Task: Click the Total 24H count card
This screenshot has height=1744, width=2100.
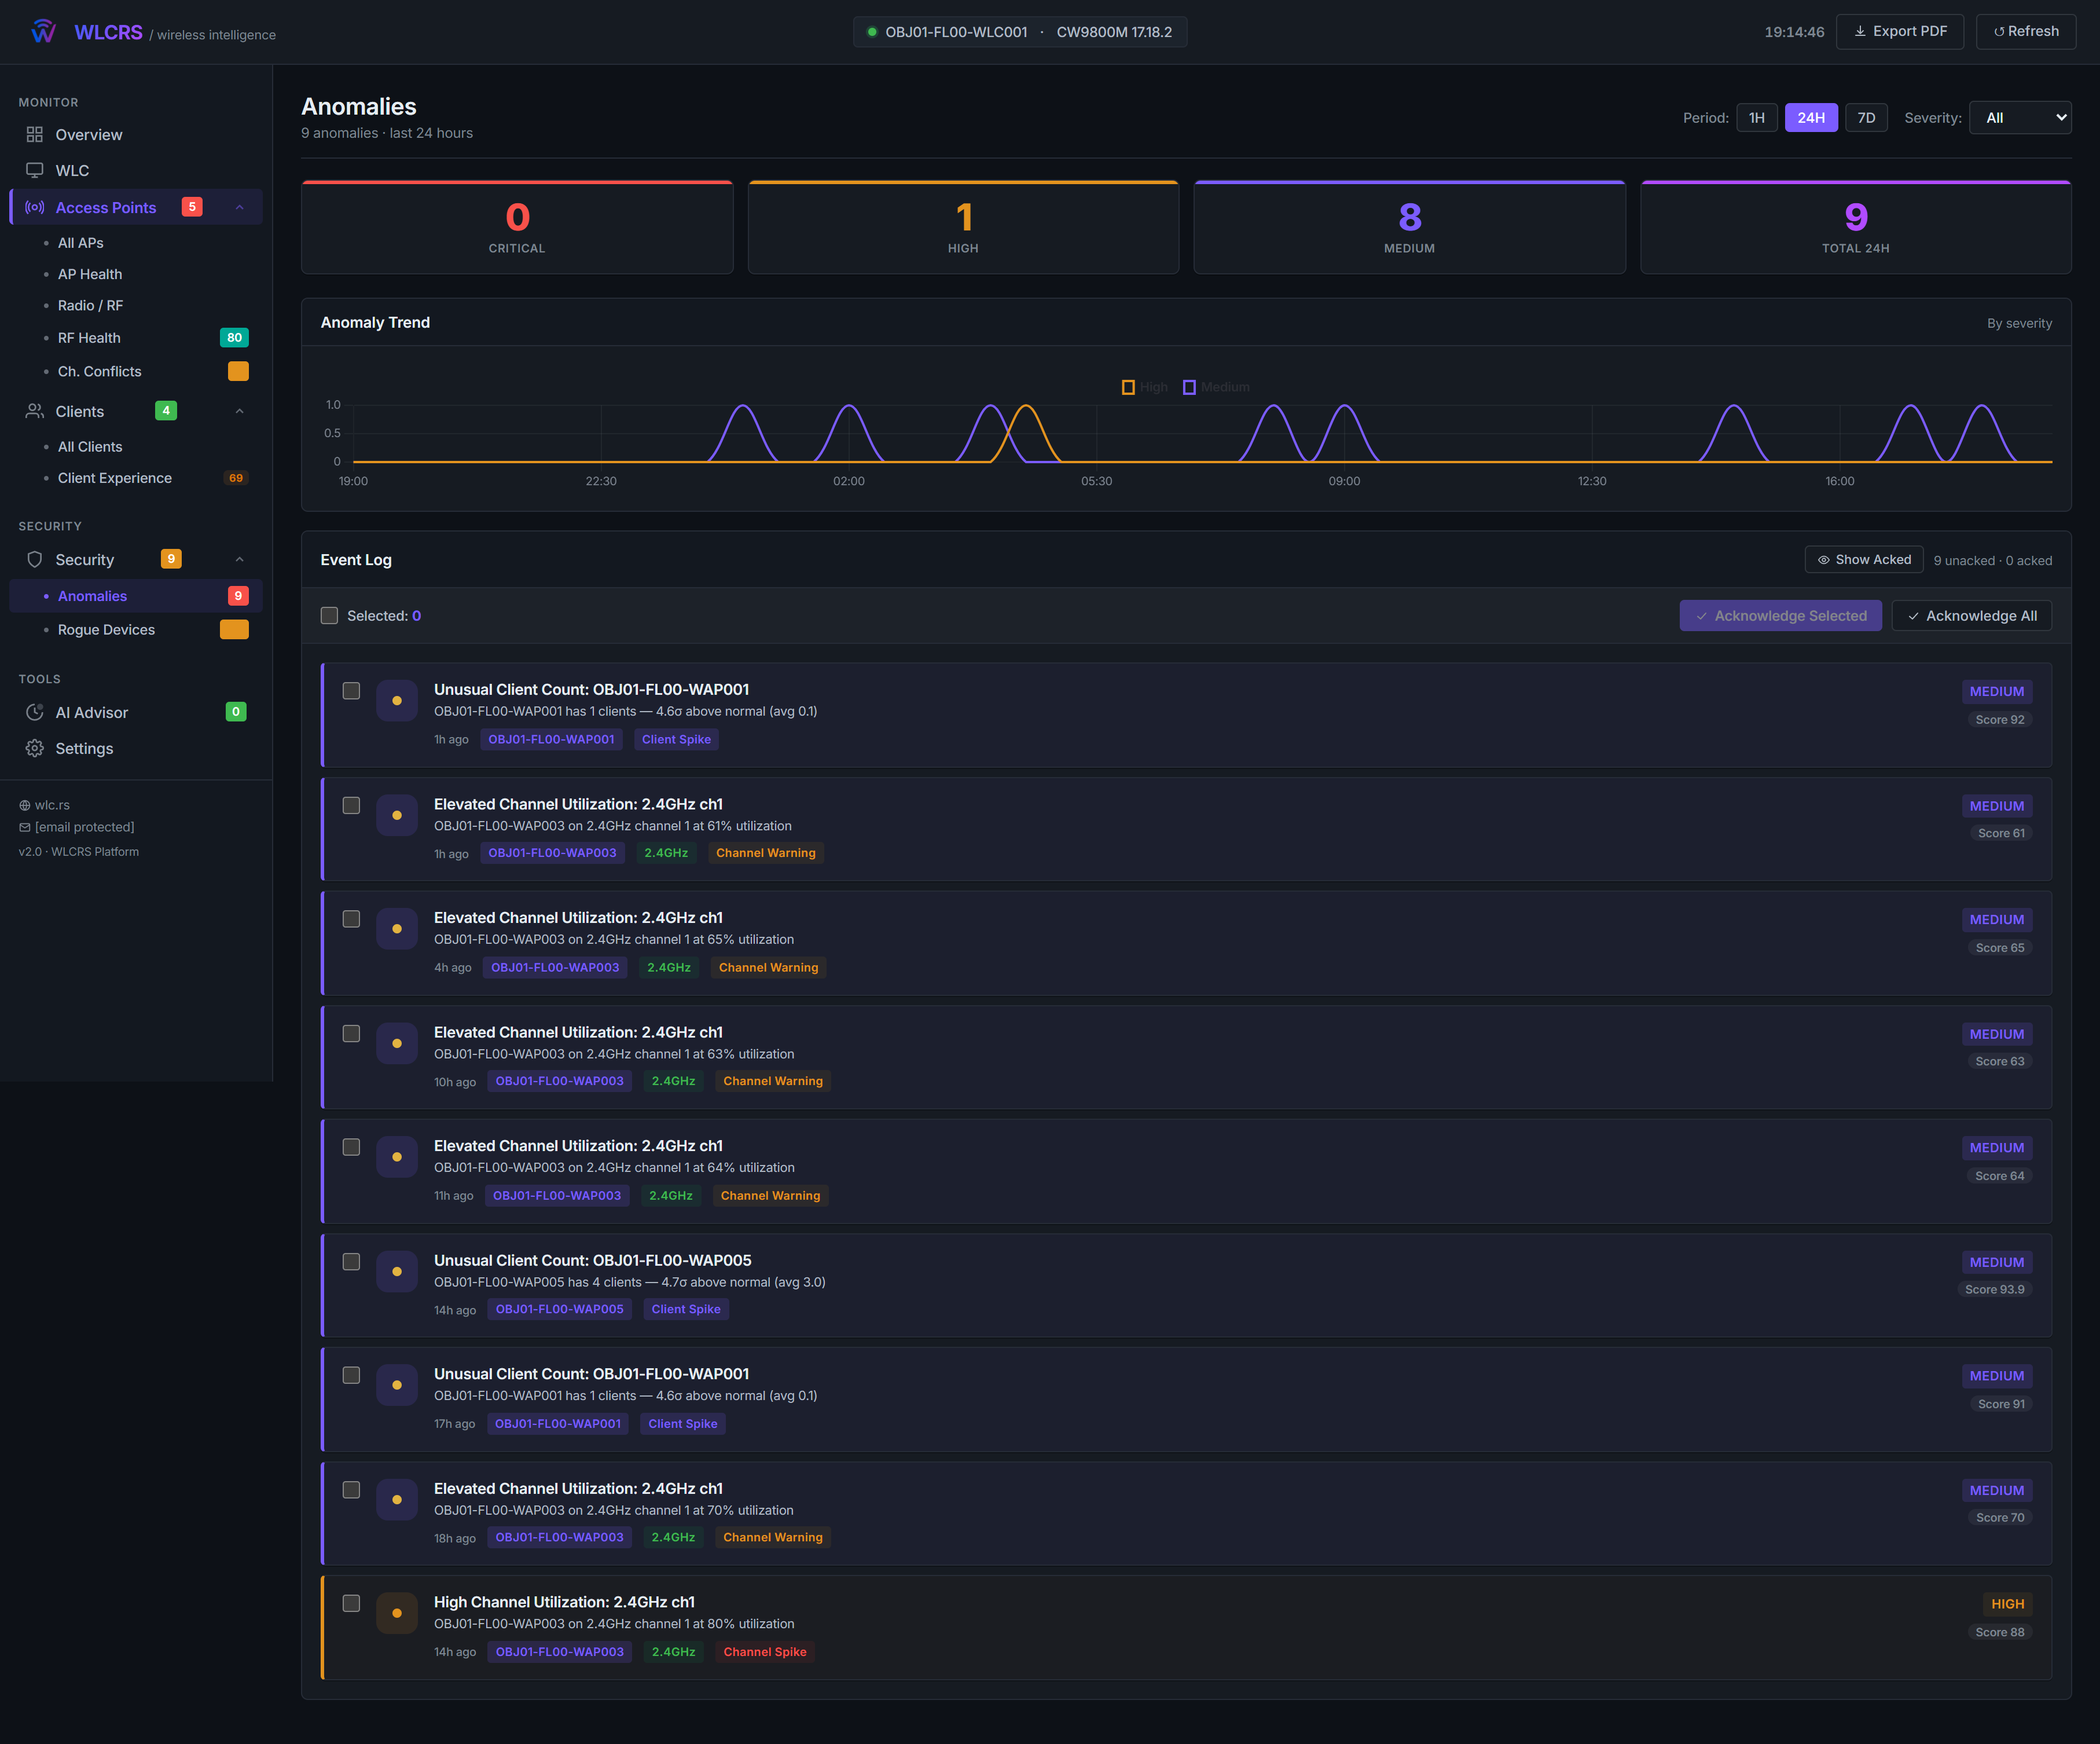Action: [1856, 227]
